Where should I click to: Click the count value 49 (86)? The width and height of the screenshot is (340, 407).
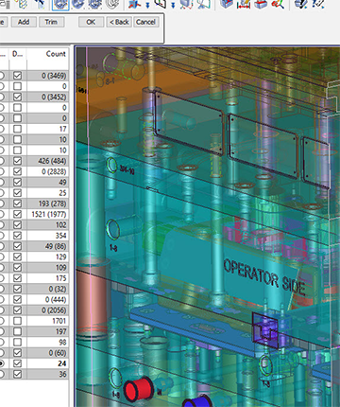(x=56, y=246)
